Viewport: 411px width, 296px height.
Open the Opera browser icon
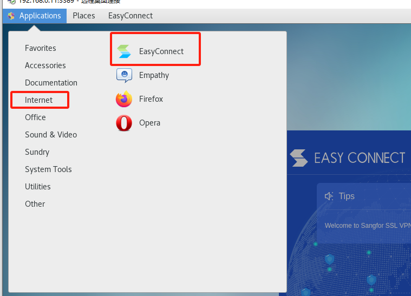[x=124, y=123]
